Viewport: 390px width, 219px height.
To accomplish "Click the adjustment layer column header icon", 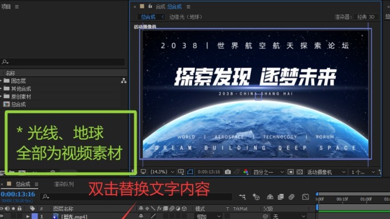I will point(178,209).
